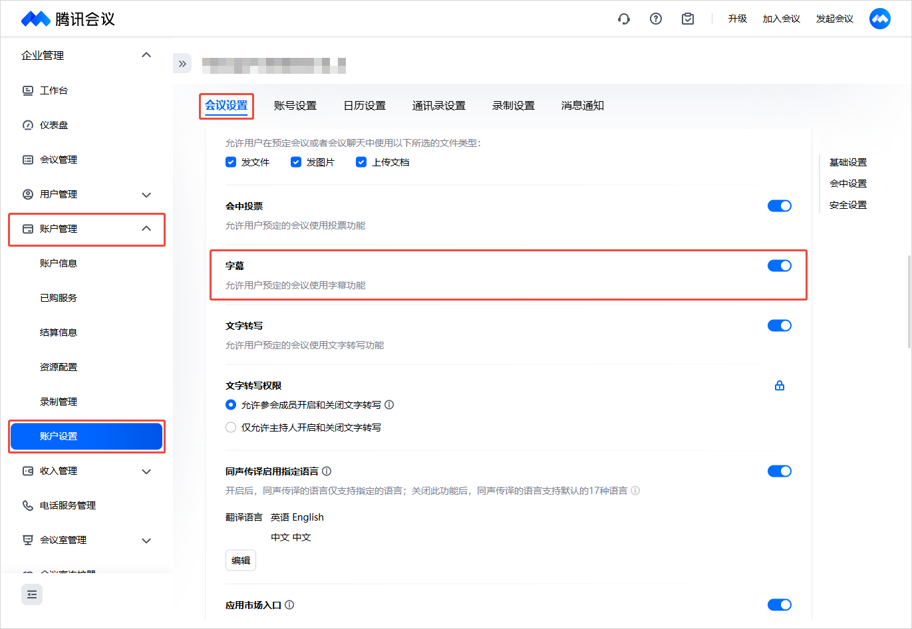The width and height of the screenshot is (912, 629).
Task: Click the 账户管理 card icon
Action: (x=28, y=229)
